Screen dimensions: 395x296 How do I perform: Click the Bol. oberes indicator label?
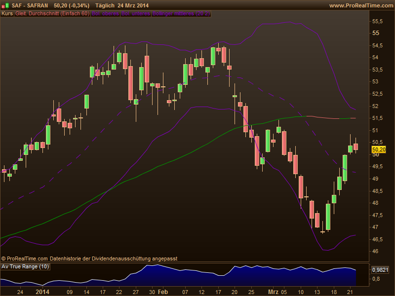point(105,14)
